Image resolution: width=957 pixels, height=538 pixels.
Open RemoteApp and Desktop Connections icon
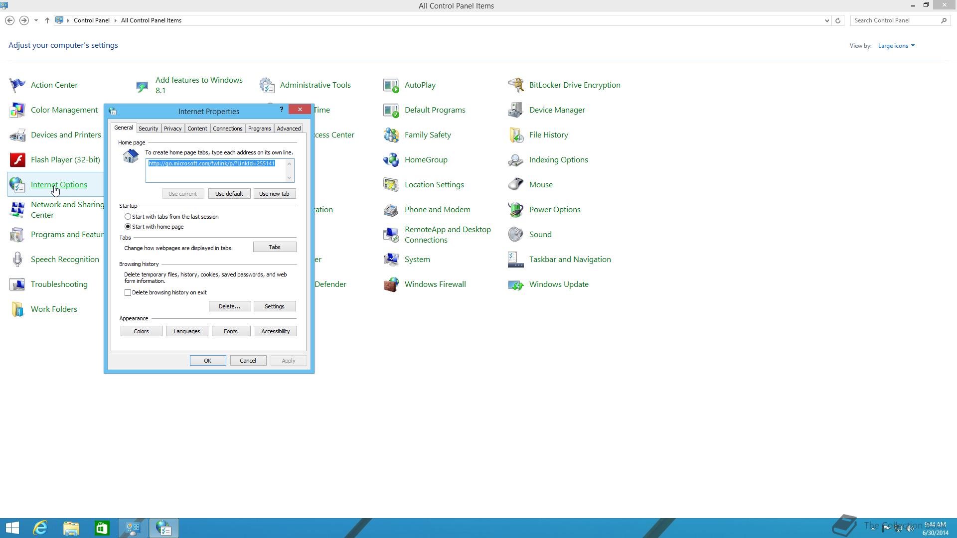391,235
